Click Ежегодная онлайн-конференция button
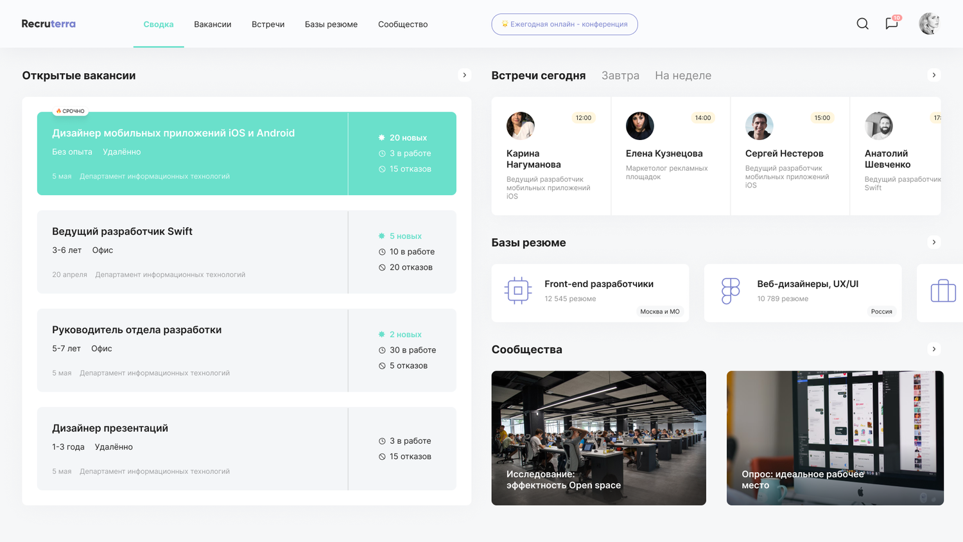Image resolution: width=963 pixels, height=542 pixels. [564, 24]
